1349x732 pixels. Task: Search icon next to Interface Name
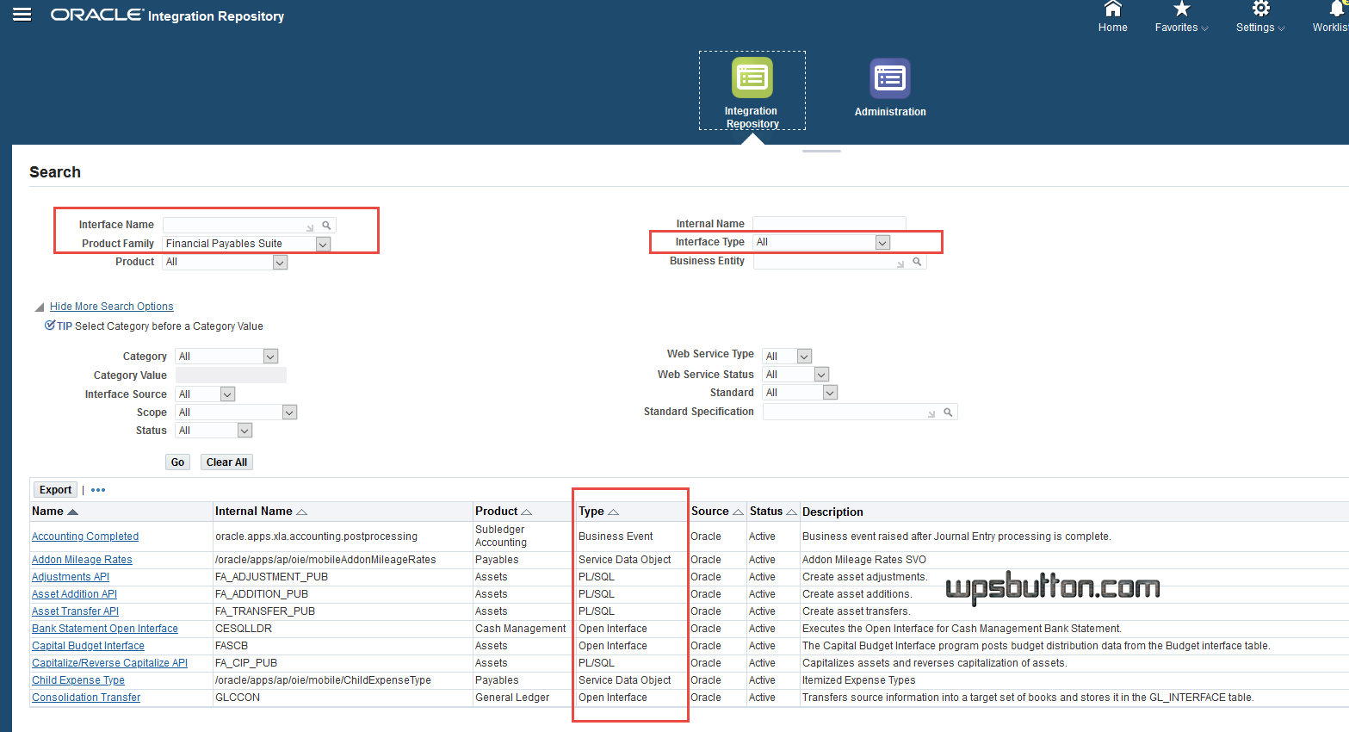(326, 226)
